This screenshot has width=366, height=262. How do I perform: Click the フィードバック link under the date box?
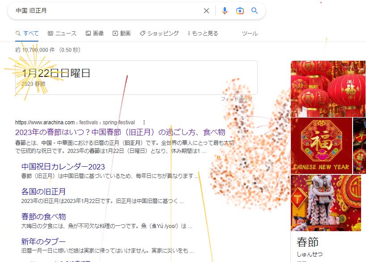(x=236, y=99)
